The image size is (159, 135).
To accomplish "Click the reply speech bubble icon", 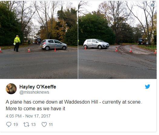I will point(9,124).
